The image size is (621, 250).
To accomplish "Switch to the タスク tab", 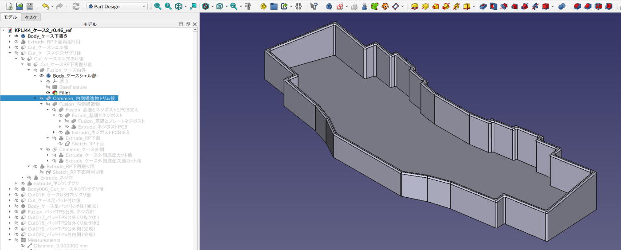I will (x=31, y=17).
